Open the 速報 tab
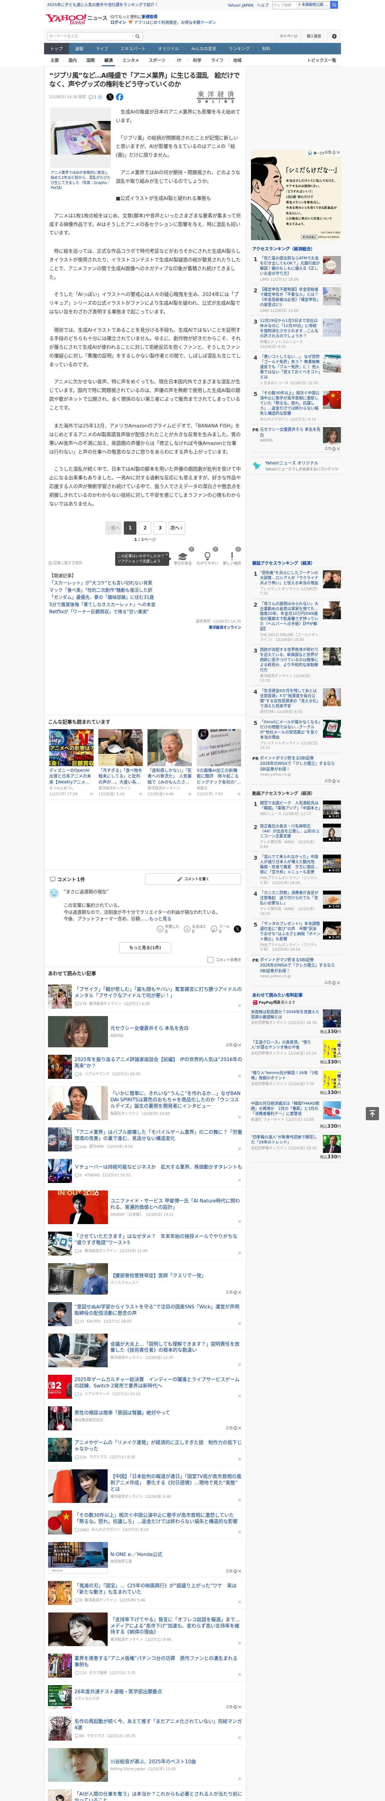Image resolution: width=385 pixels, height=1801 pixels. coord(79,49)
